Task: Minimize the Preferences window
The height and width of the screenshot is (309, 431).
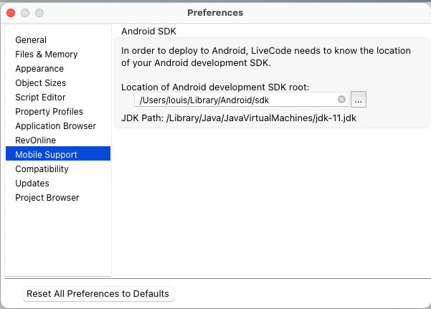Action: 25,13
